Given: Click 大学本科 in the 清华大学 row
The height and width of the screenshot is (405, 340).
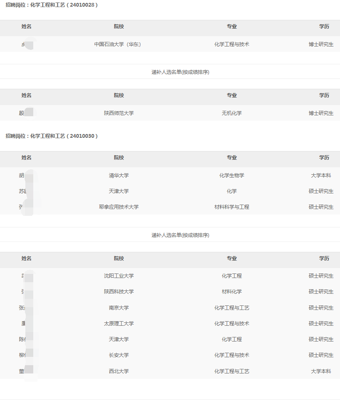Looking at the screenshot, I should click(x=321, y=176).
